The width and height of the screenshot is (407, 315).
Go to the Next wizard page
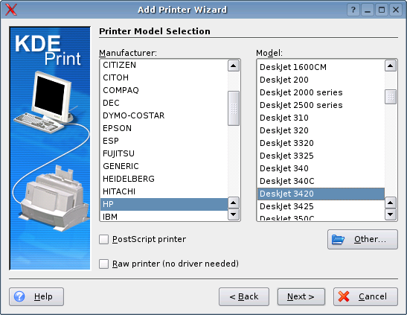301,296
